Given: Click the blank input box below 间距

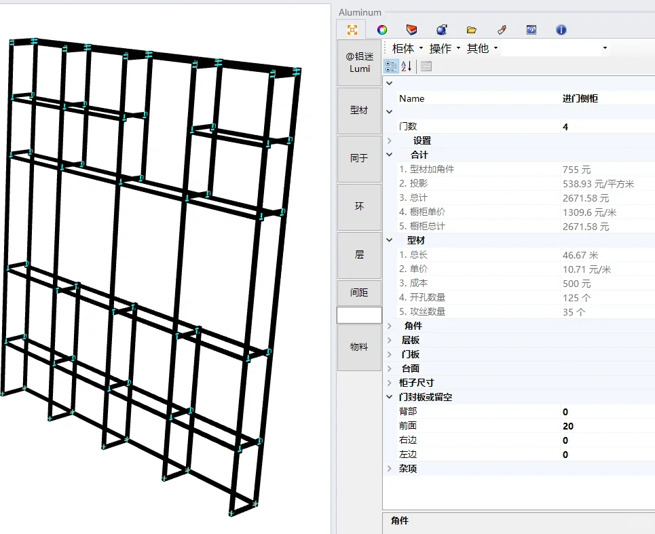Looking at the screenshot, I should (359, 316).
